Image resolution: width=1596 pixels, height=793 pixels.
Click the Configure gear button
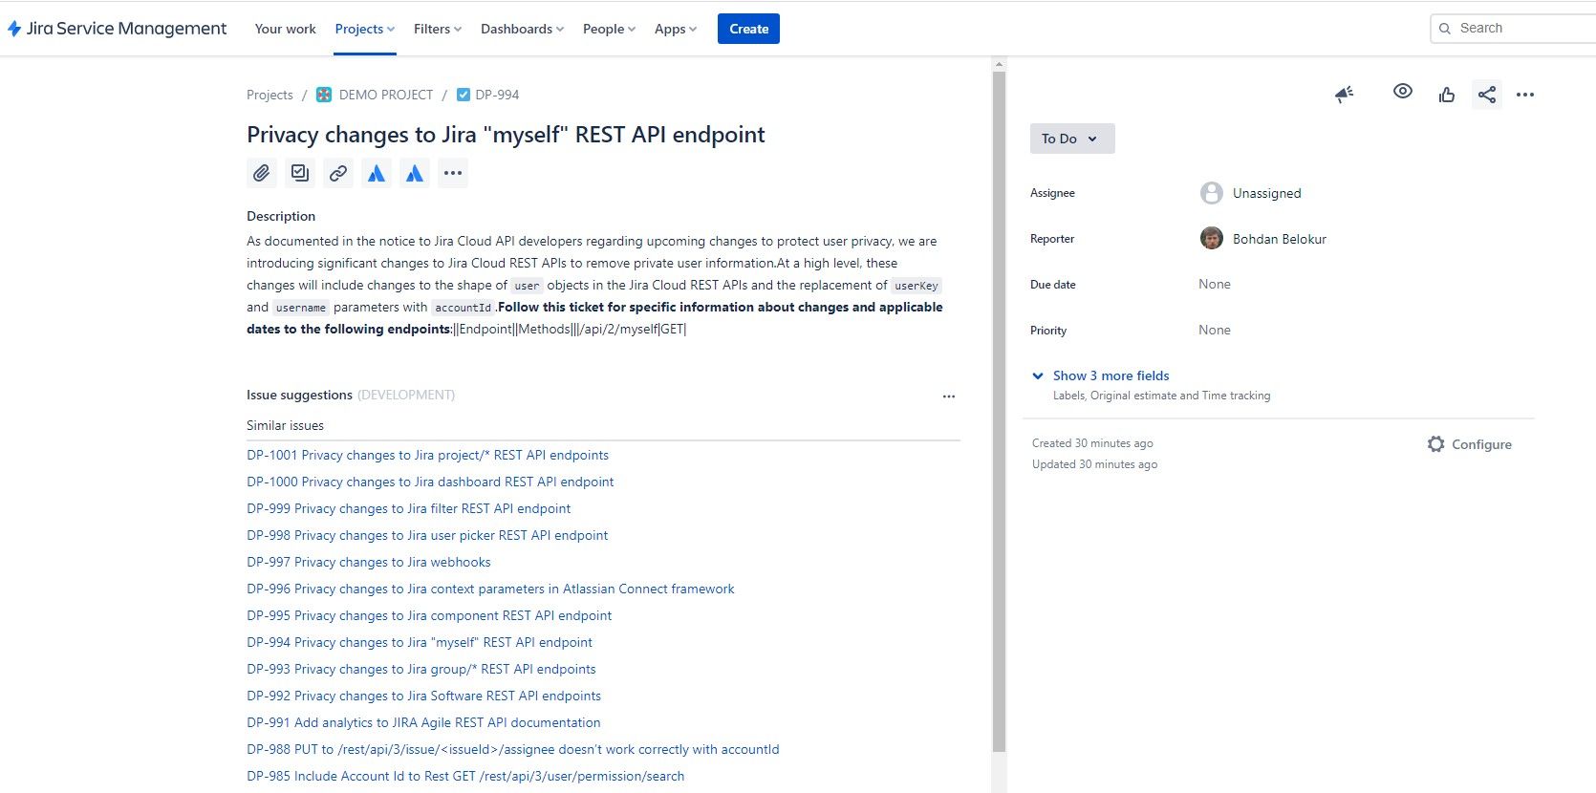(x=1470, y=444)
